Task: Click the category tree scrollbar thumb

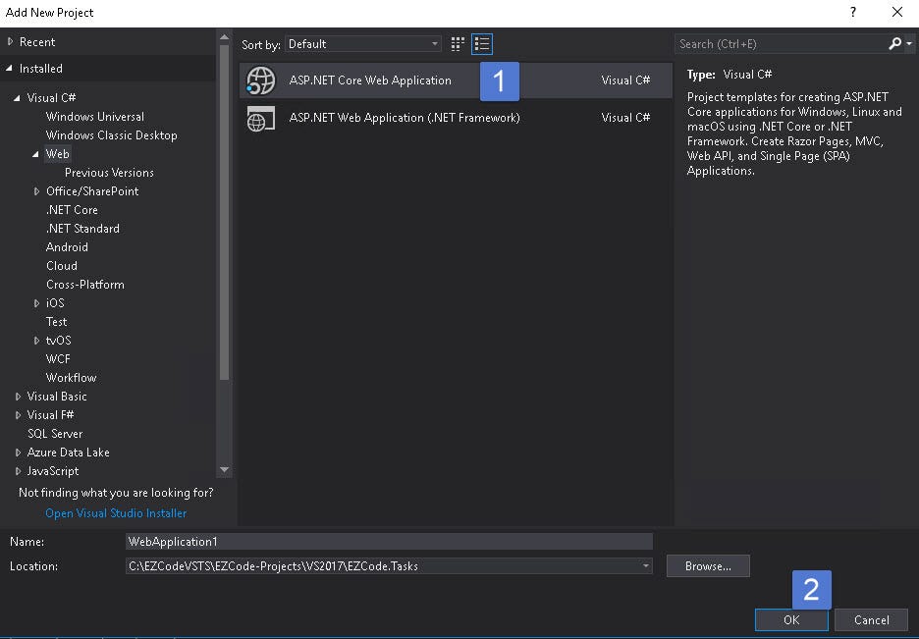Action: (x=224, y=212)
